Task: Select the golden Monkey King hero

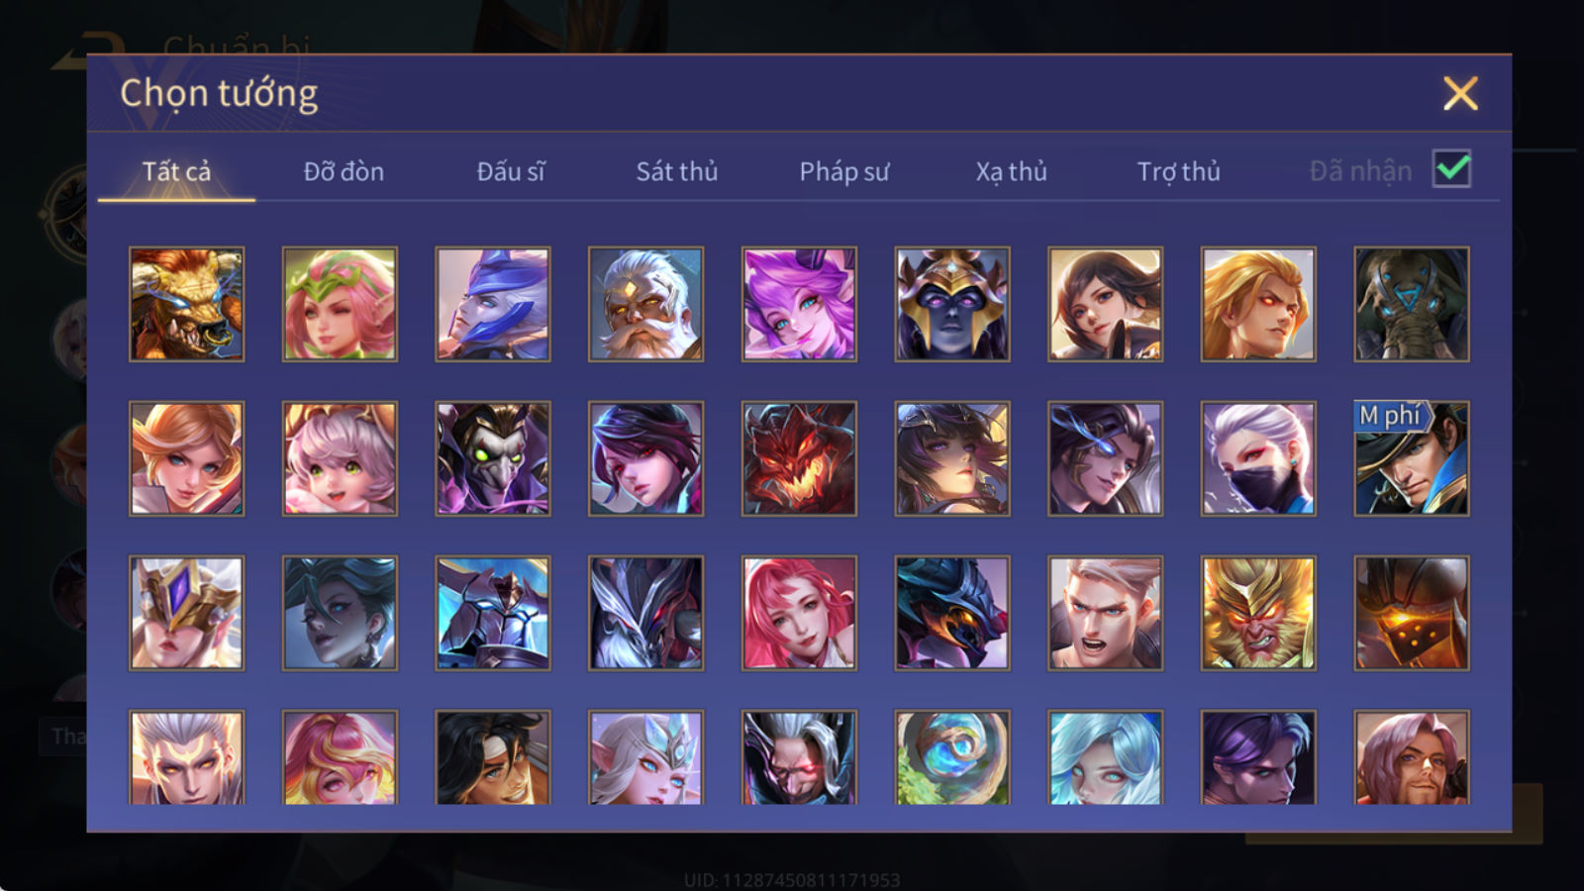Action: coord(1258,613)
